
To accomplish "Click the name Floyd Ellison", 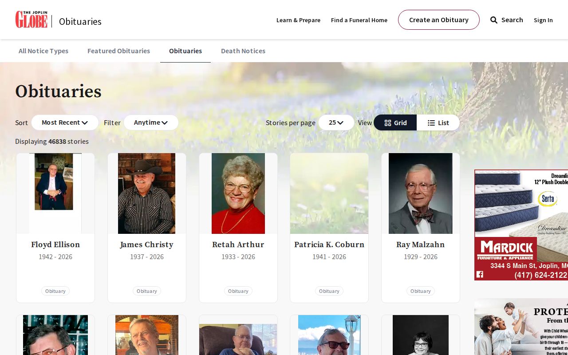I will point(55,245).
